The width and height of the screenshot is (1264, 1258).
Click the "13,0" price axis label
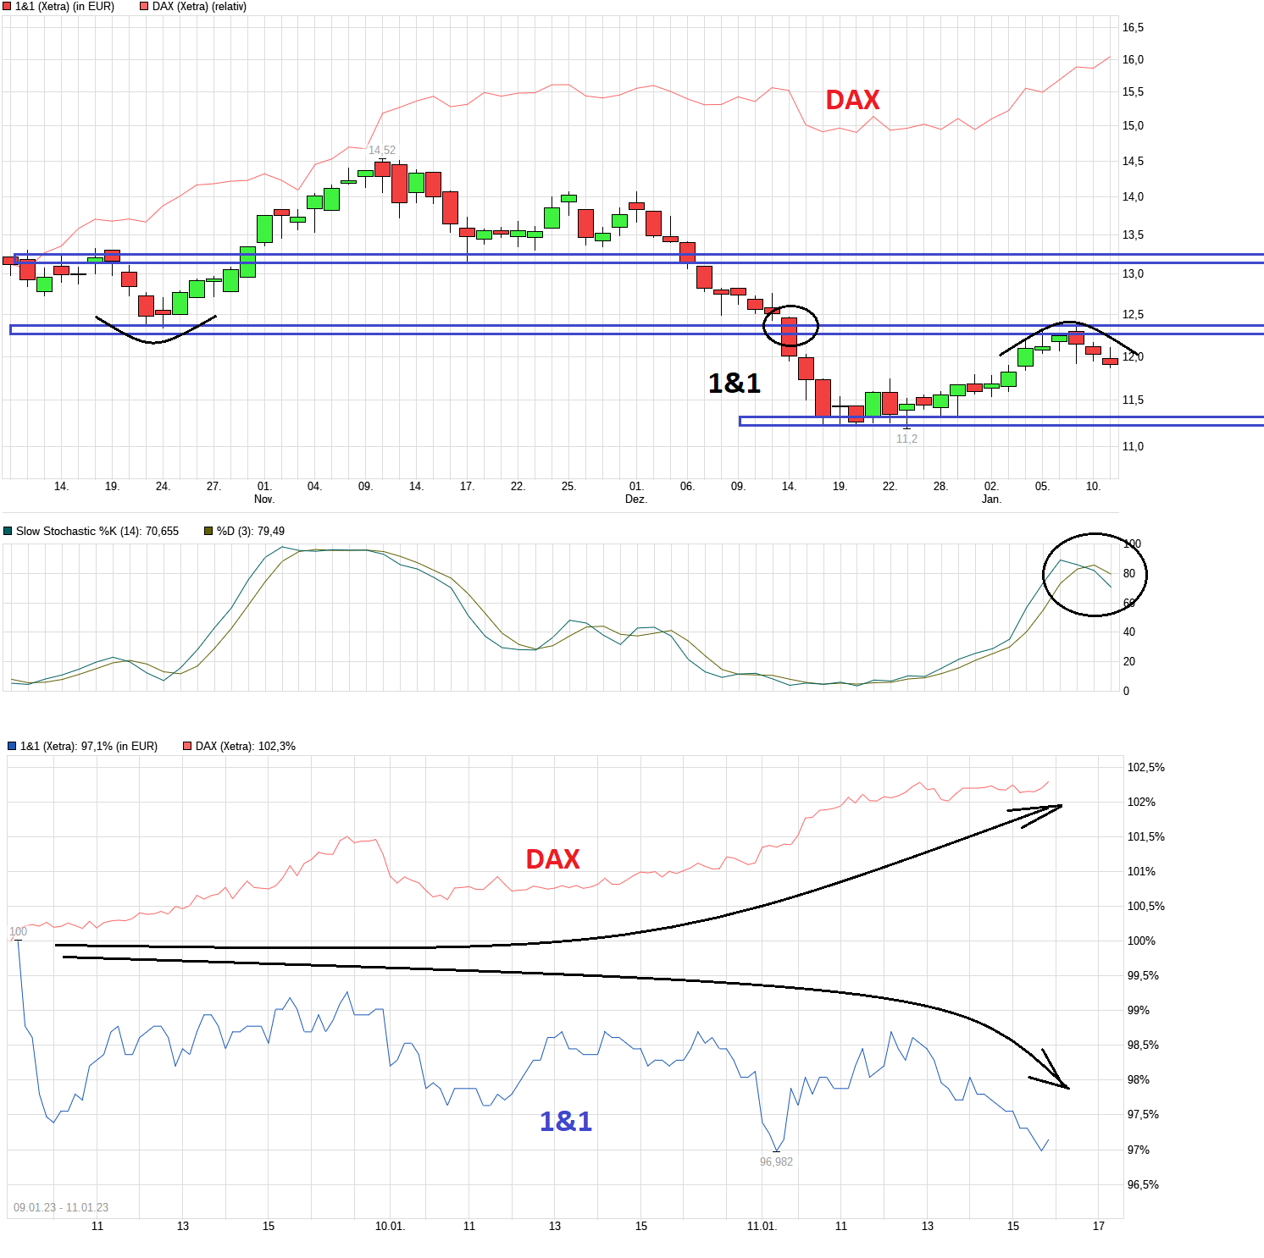1133,274
